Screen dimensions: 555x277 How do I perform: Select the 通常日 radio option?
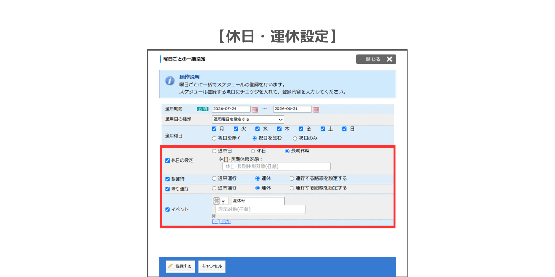(x=214, y=151)
